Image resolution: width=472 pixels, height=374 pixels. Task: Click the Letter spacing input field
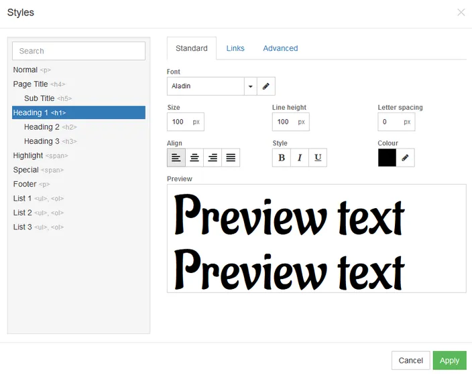click(396, 122)
